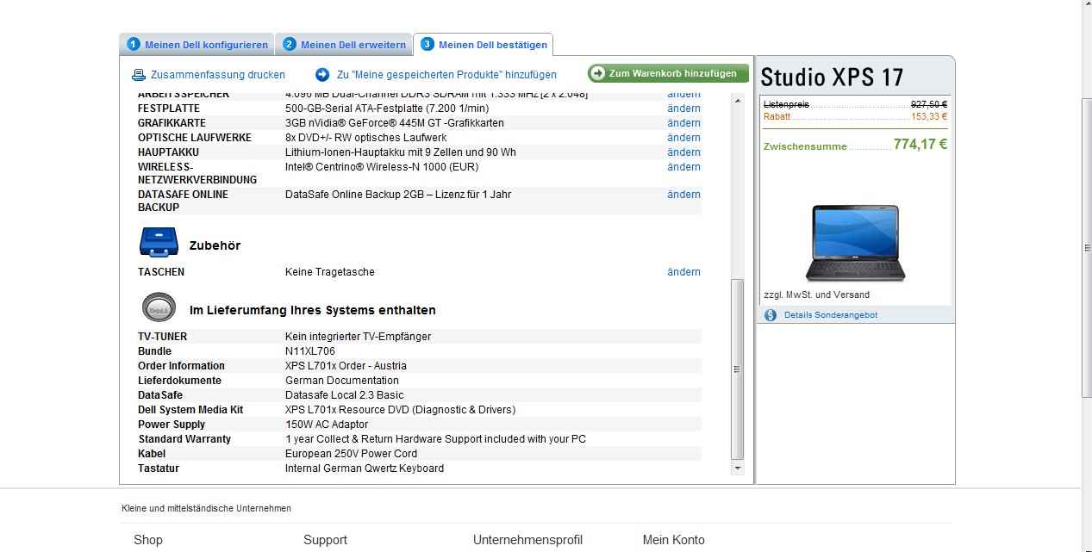Click the Datasafe Local 2.3 Basic text
The height and width of the screenshot is (552, 1092).
(344, 395)
